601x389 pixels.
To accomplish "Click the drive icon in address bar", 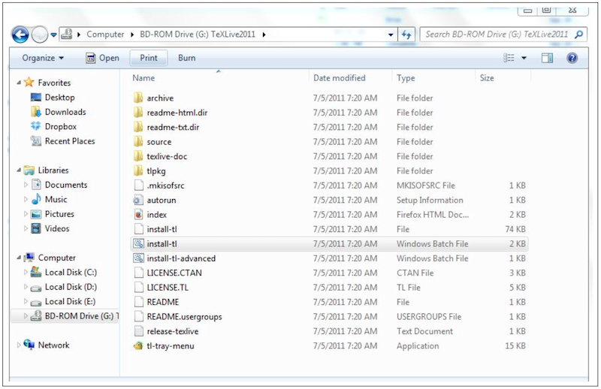I will 67,34.
